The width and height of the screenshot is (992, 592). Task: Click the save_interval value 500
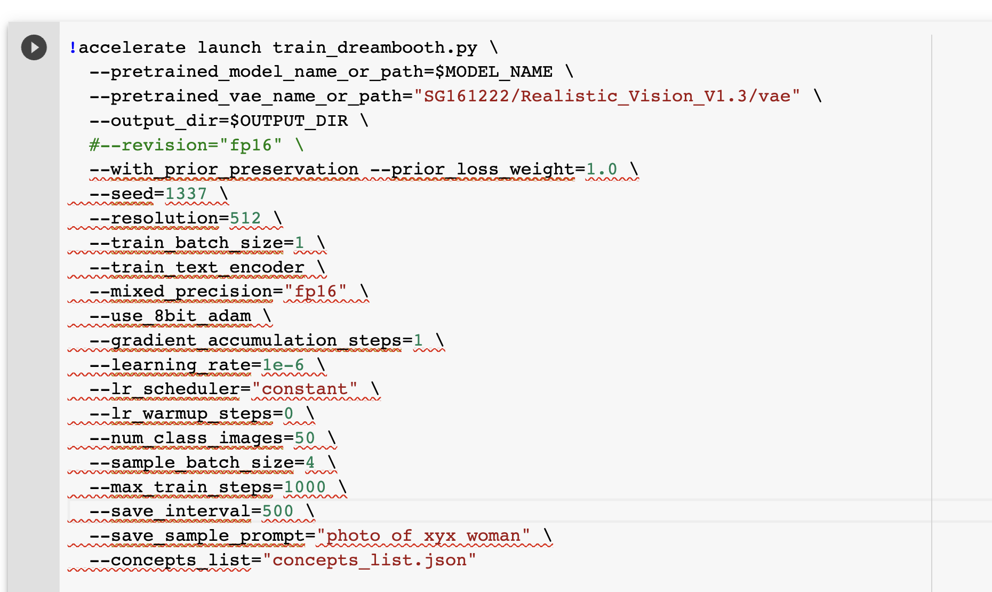pos(278,511)
